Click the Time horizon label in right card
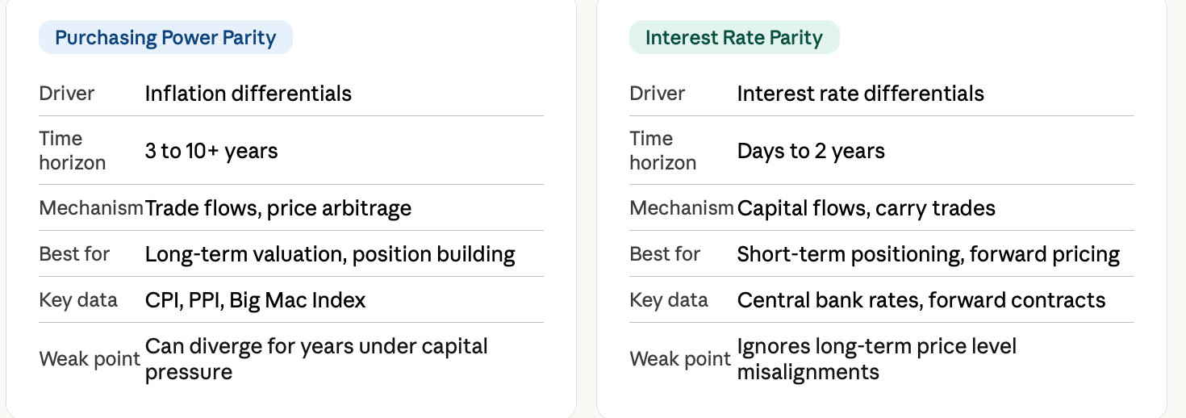The image size is (1186, 418). click(x=662, y=151)
